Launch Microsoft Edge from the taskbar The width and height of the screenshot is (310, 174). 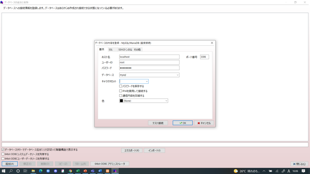click(x=41, y=171)
